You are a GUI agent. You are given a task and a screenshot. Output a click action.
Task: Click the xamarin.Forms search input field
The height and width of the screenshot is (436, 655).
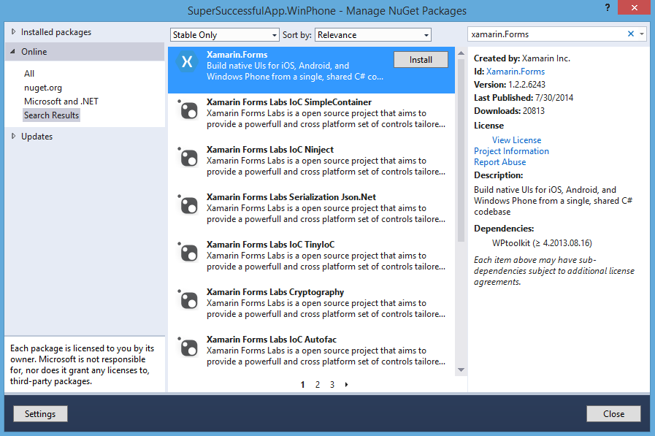click(x=547, y=34)
